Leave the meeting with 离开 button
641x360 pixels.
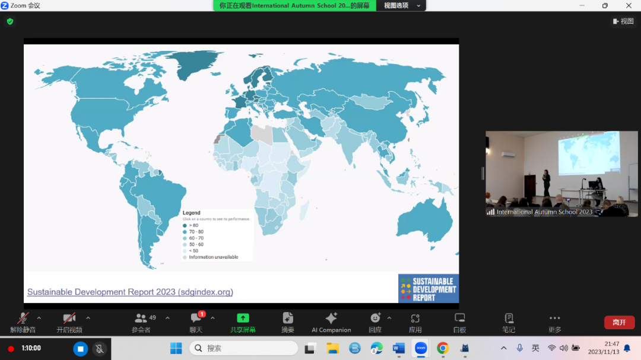(619, 322)
